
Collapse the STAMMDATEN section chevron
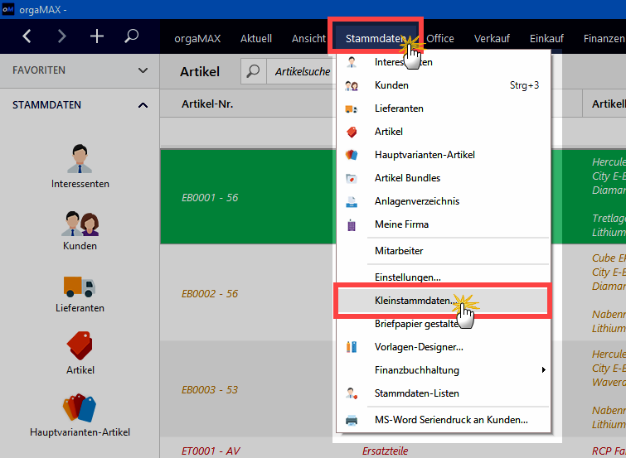pyautogui.click(x=143, y=105)
